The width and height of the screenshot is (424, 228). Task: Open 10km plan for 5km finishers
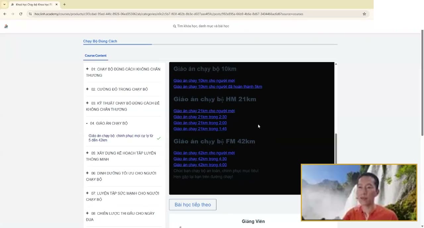[218, 86]
